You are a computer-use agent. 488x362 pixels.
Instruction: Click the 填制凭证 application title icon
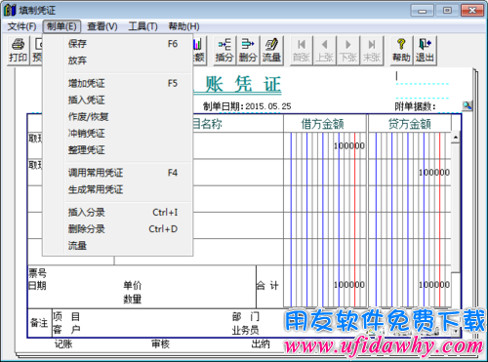click(x=10, y=10)
